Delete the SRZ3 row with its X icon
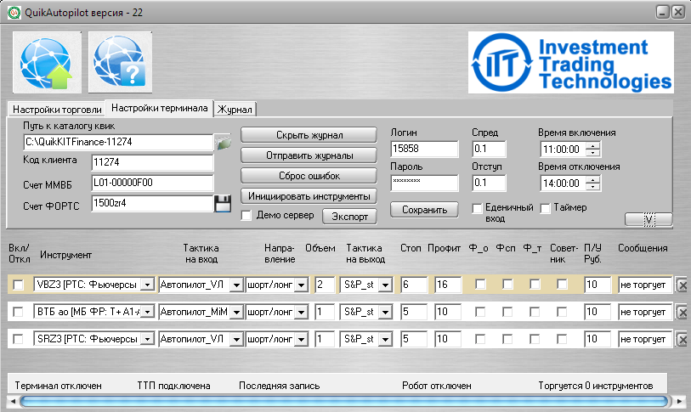This screenshot has height=412, width=691. click(x=682, y=340)
